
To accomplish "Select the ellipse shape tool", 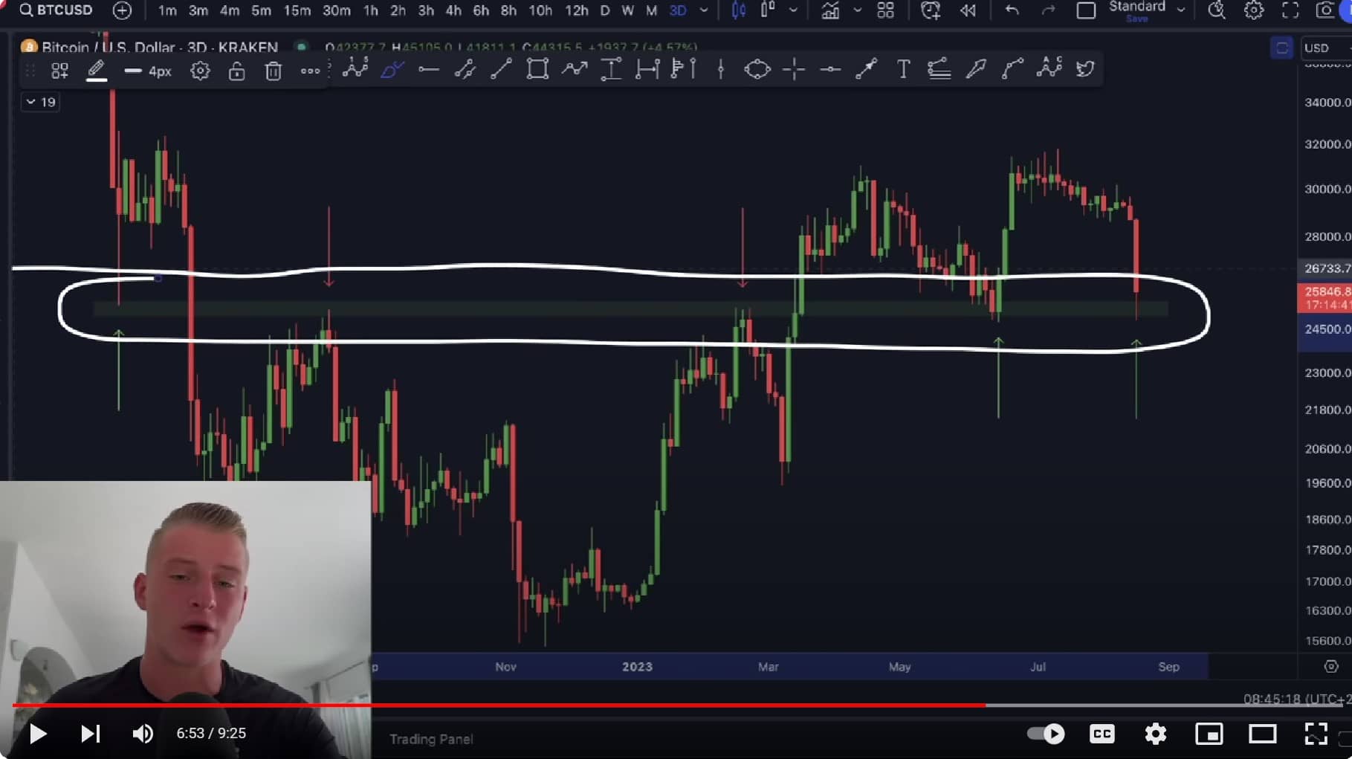I will click(x=757, y=70).
